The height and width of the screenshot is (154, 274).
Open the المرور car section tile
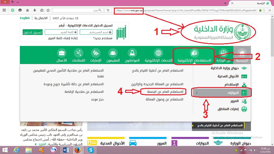pyautogui.click(x=148, y=142)
